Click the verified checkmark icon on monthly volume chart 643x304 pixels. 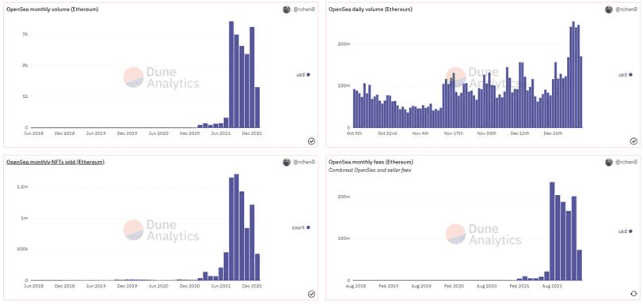tap(311, 141)
